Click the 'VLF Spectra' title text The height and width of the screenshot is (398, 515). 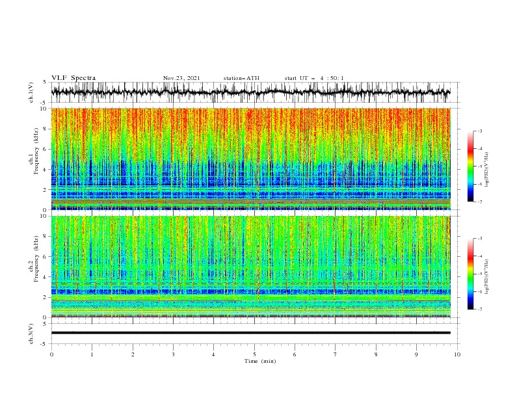73,78
